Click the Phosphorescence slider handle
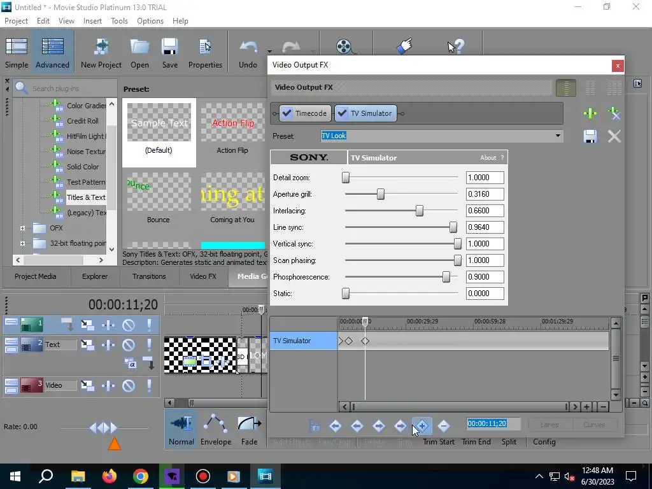 point(446,277)
